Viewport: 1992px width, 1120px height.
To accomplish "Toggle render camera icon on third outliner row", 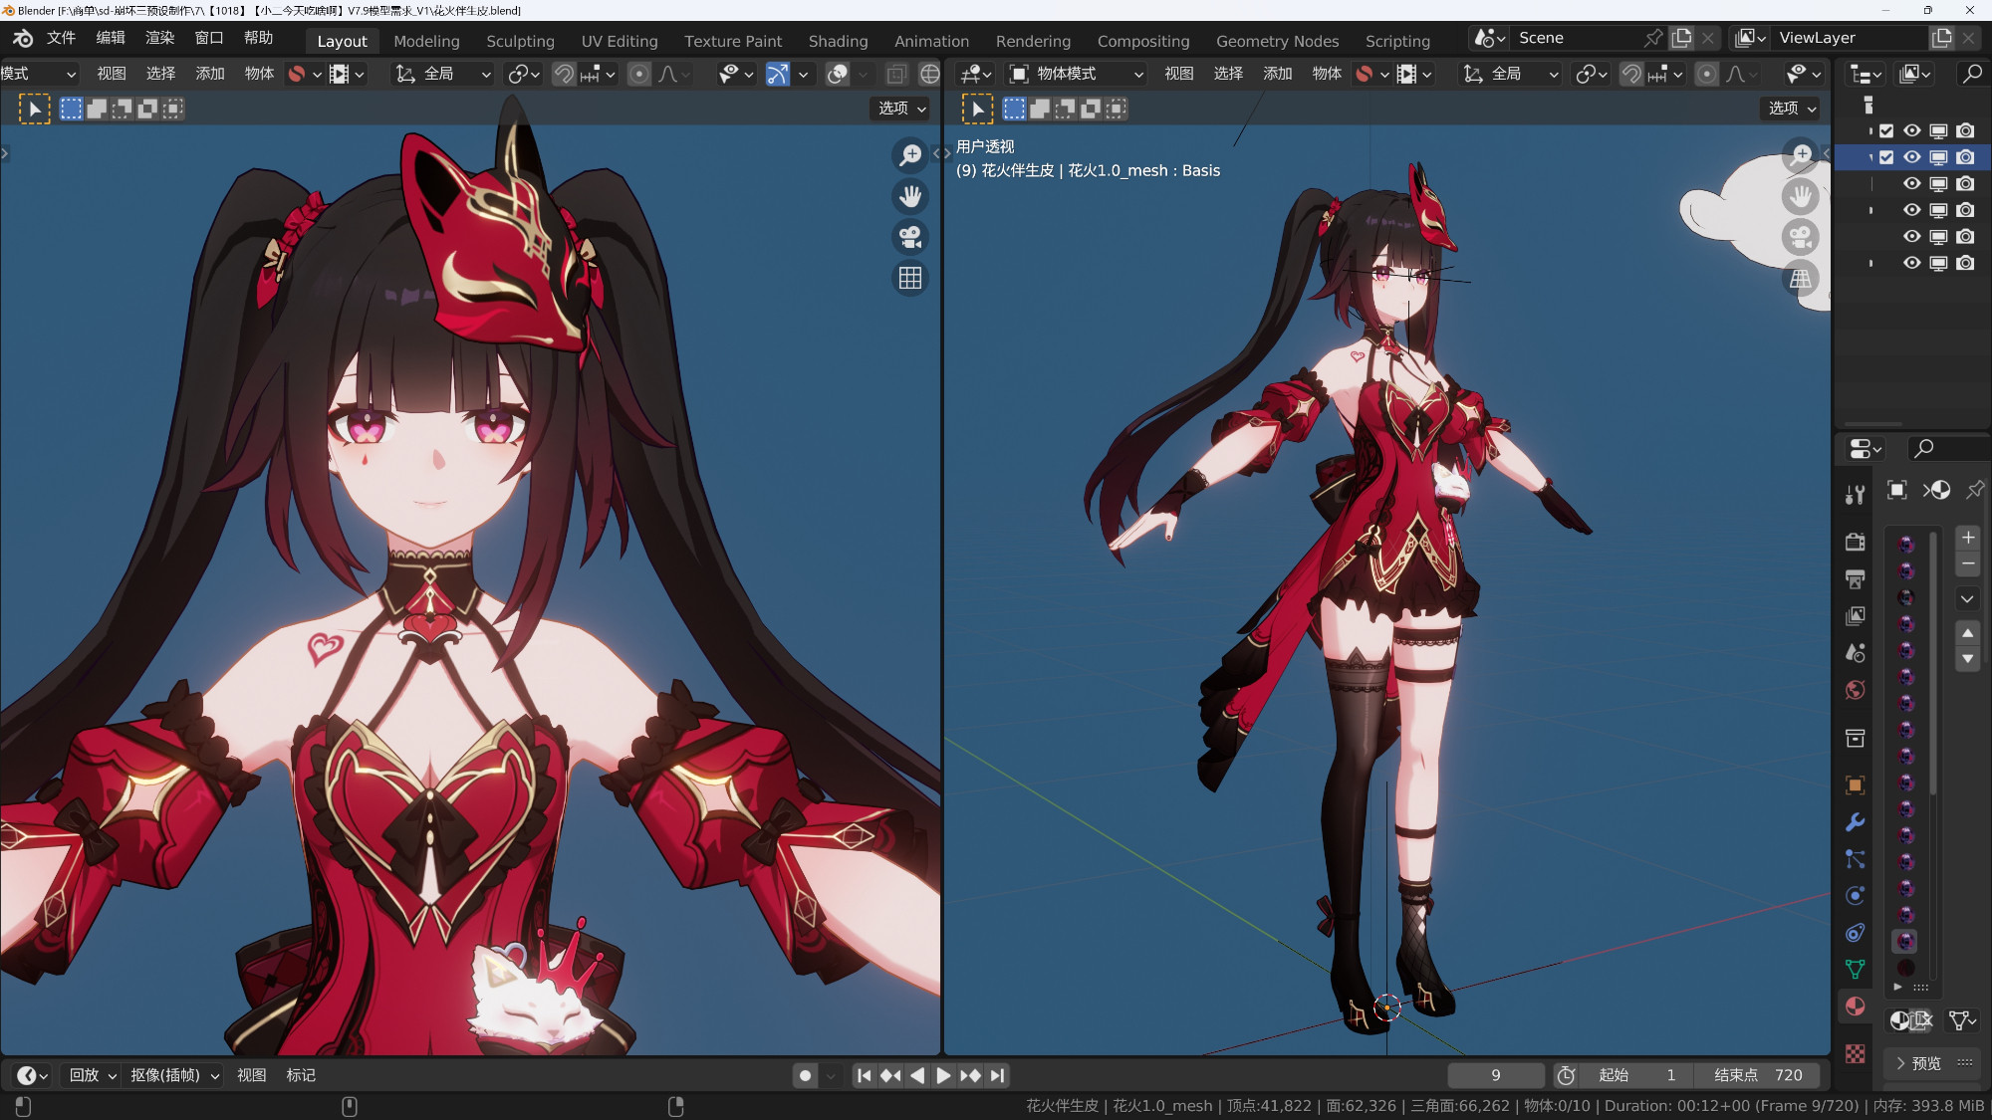I will click(x=1964, y=183).
